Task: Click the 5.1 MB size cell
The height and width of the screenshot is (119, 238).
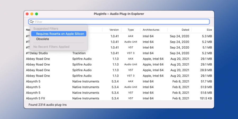Action: click(207, 48)
